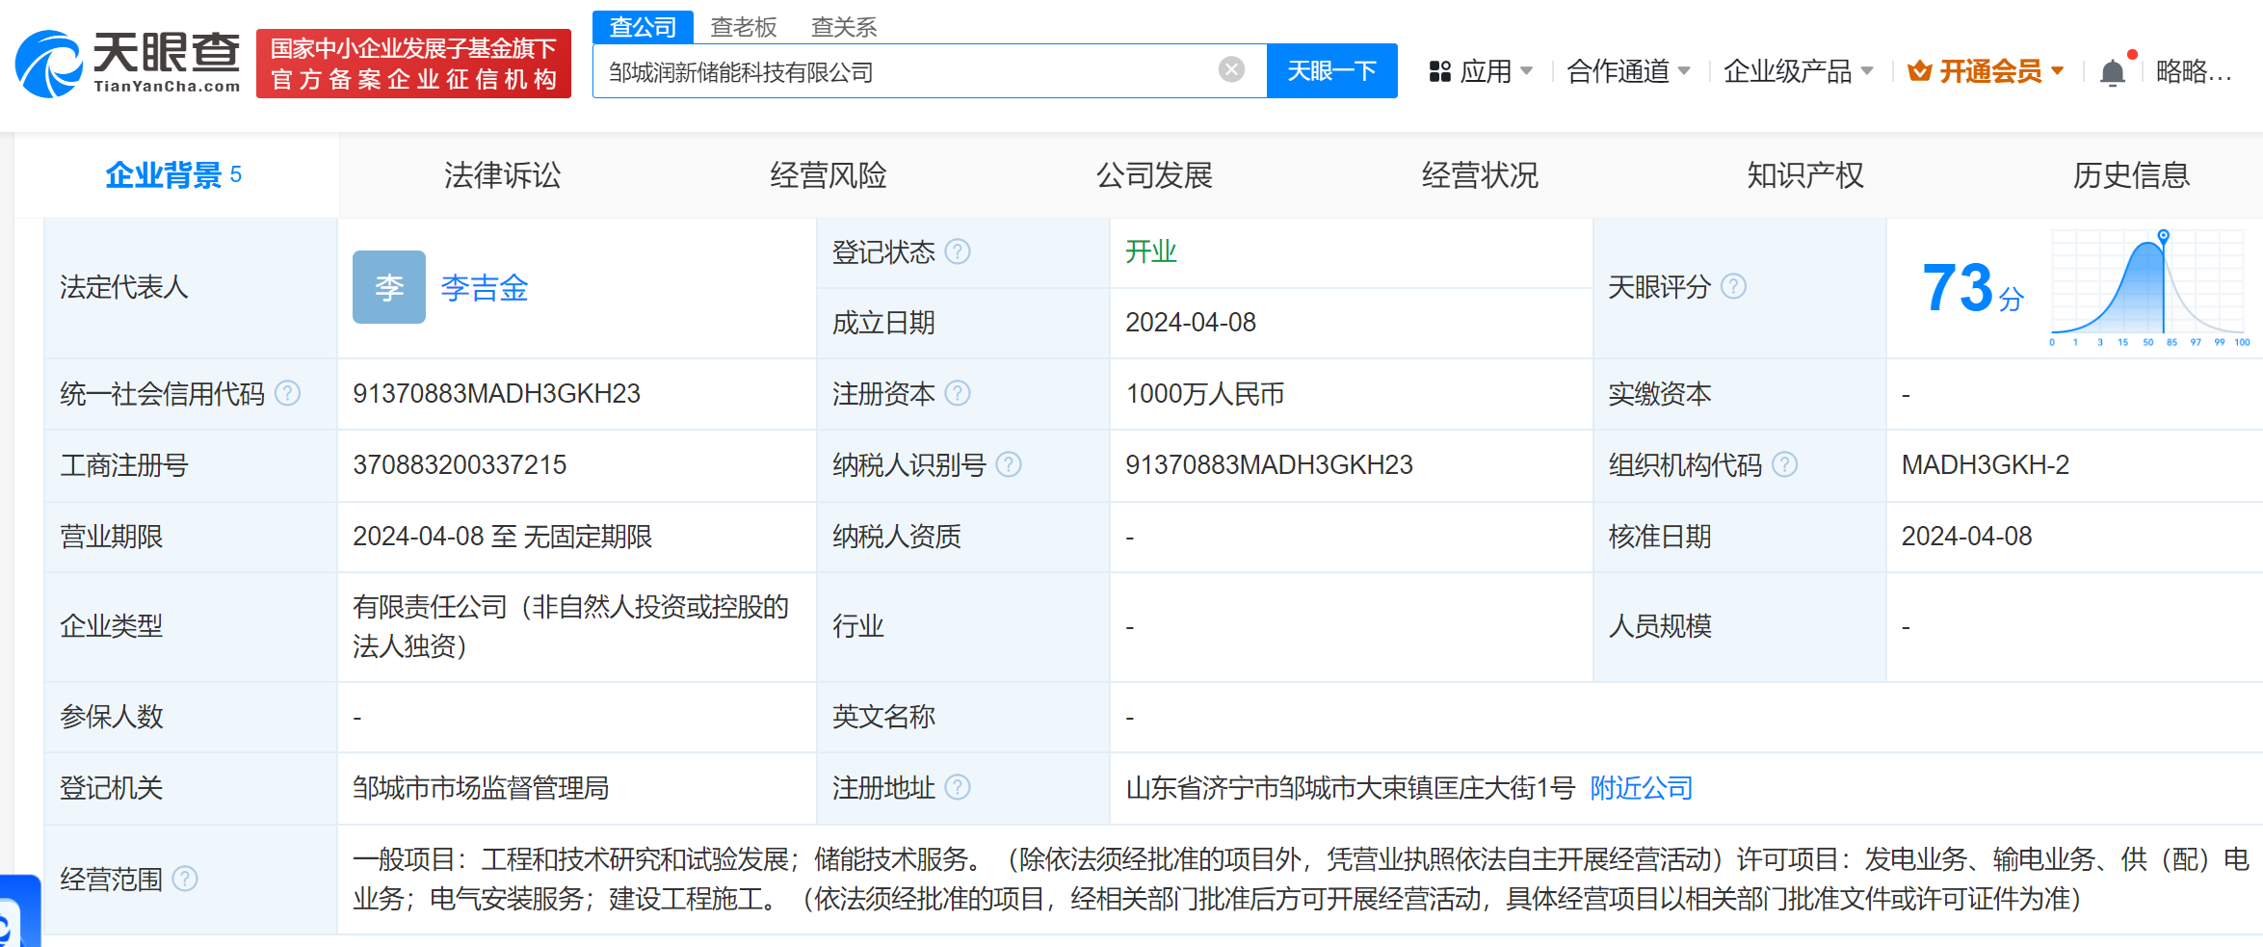Click help icon beside 登记状态
This screenshot has height=947, width=2263.
click(x=958, y=251)
